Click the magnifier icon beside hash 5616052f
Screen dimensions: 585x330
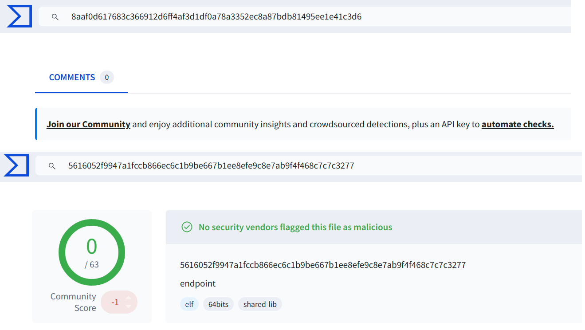52,166
